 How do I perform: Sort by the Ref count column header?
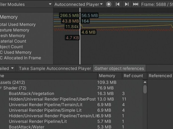[134, 76]
